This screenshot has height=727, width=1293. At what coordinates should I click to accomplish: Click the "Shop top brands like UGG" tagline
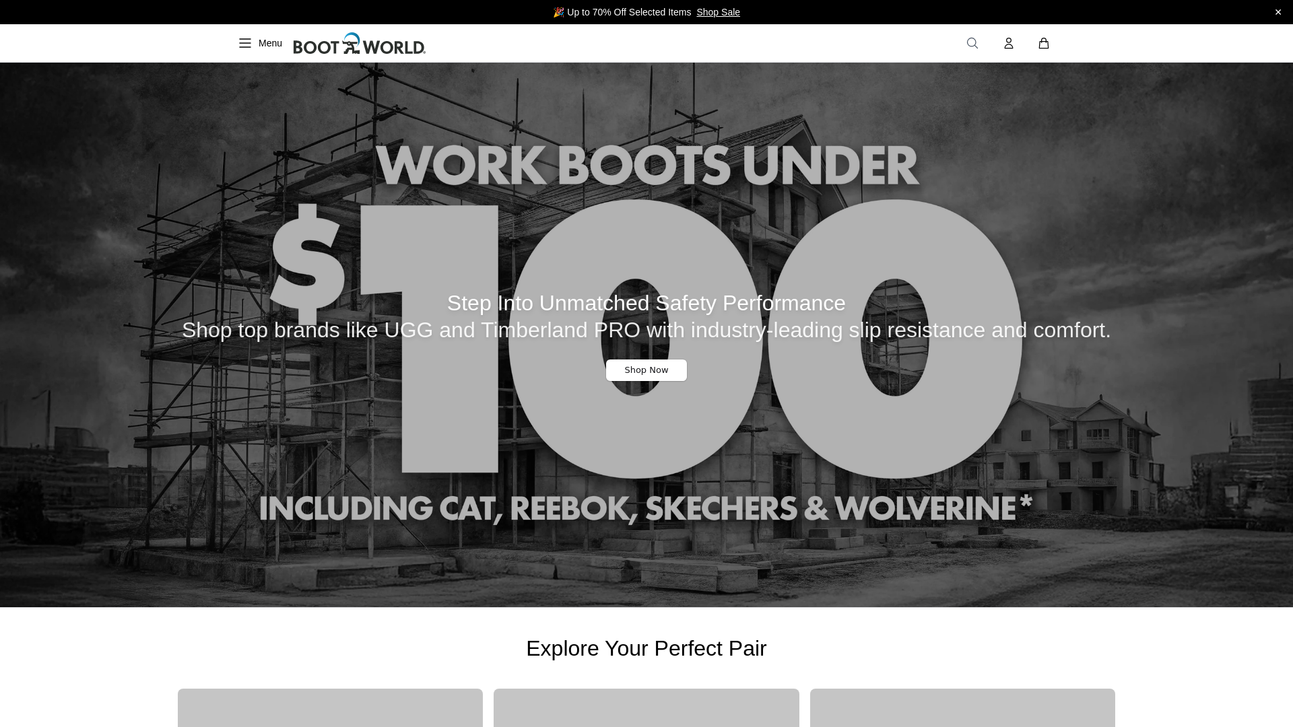point(646,330)
